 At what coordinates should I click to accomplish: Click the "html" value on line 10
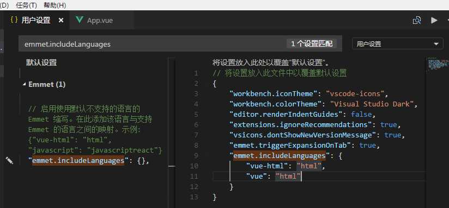[x=309, y=166]
